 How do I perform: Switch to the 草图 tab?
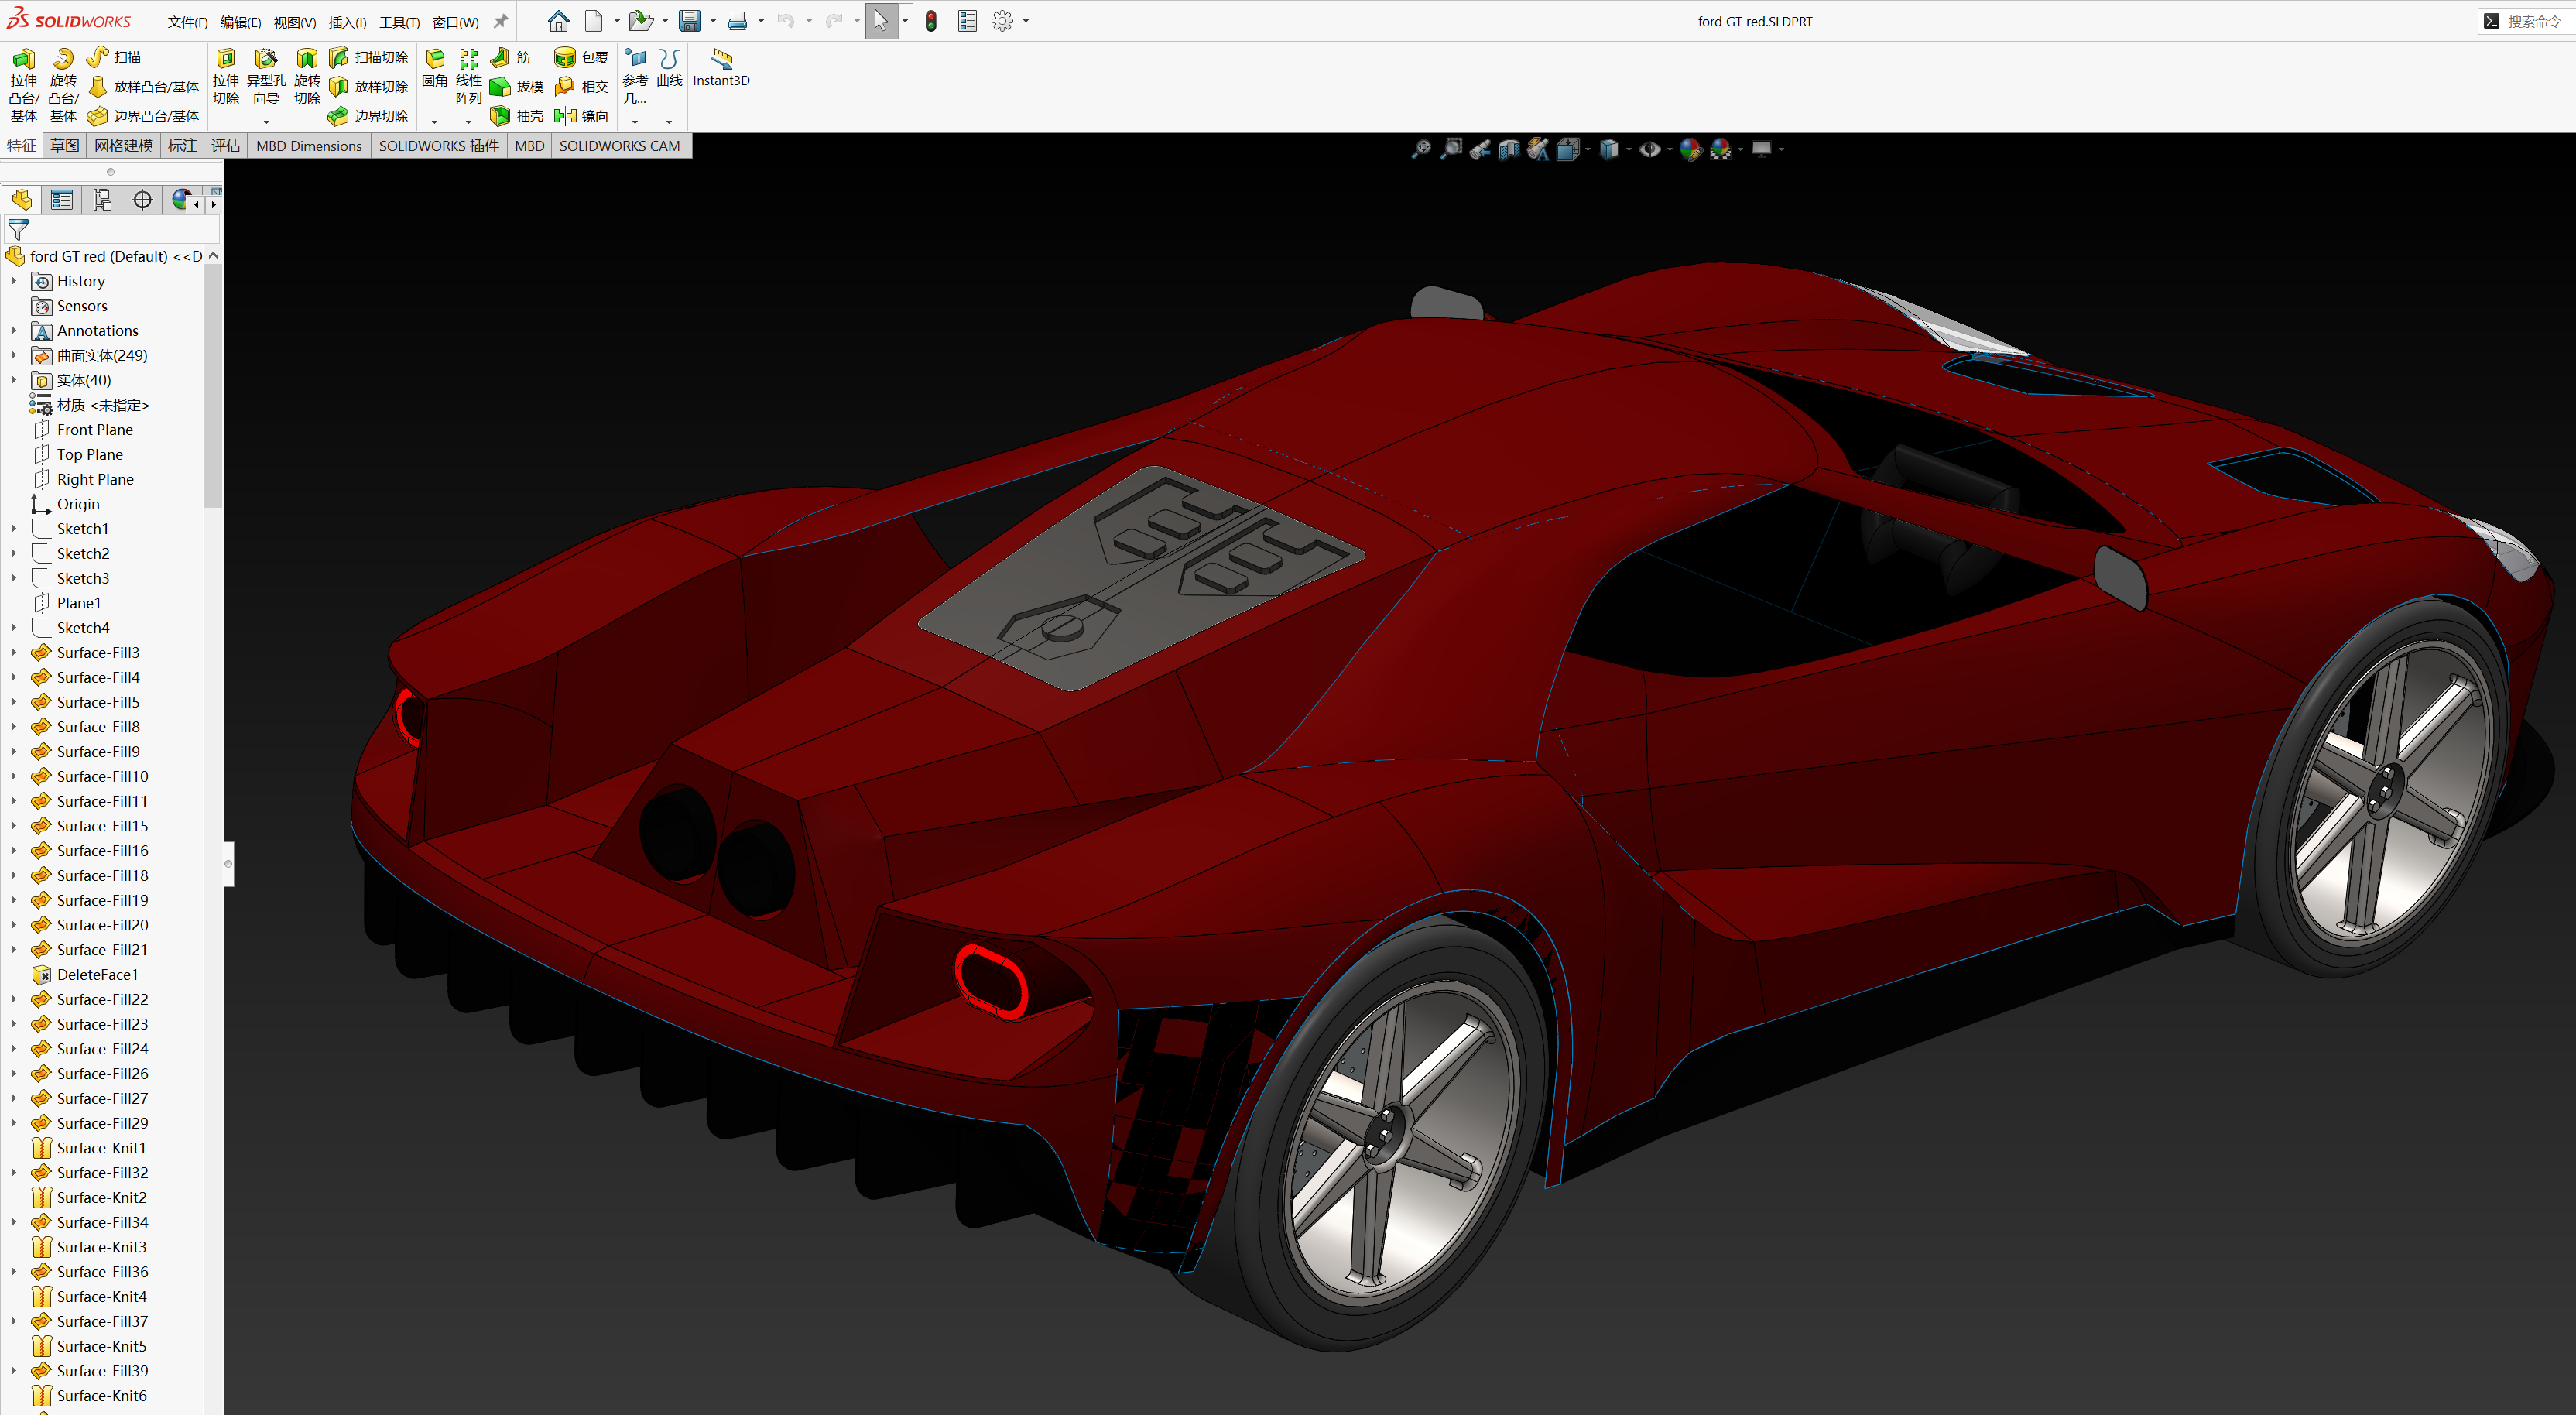pos(65,146)
